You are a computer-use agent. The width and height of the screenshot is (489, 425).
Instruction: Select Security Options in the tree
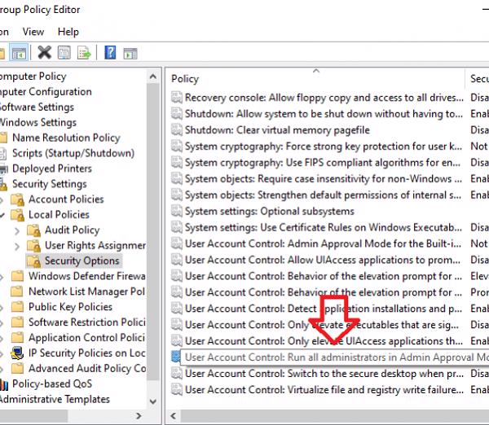[x=81, y=261]
